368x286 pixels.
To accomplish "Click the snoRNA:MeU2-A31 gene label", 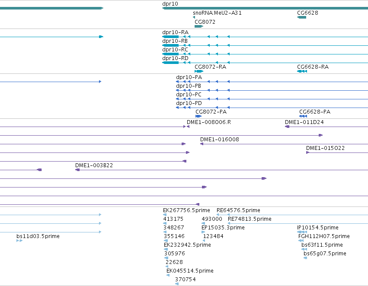I will pos(217,13).
